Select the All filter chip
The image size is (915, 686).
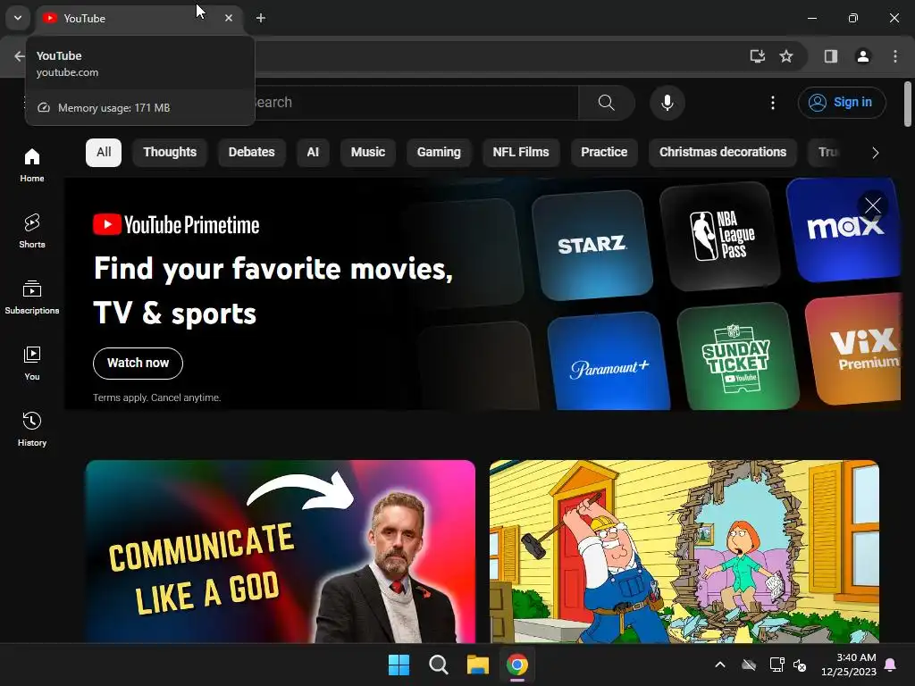[104, 152]
